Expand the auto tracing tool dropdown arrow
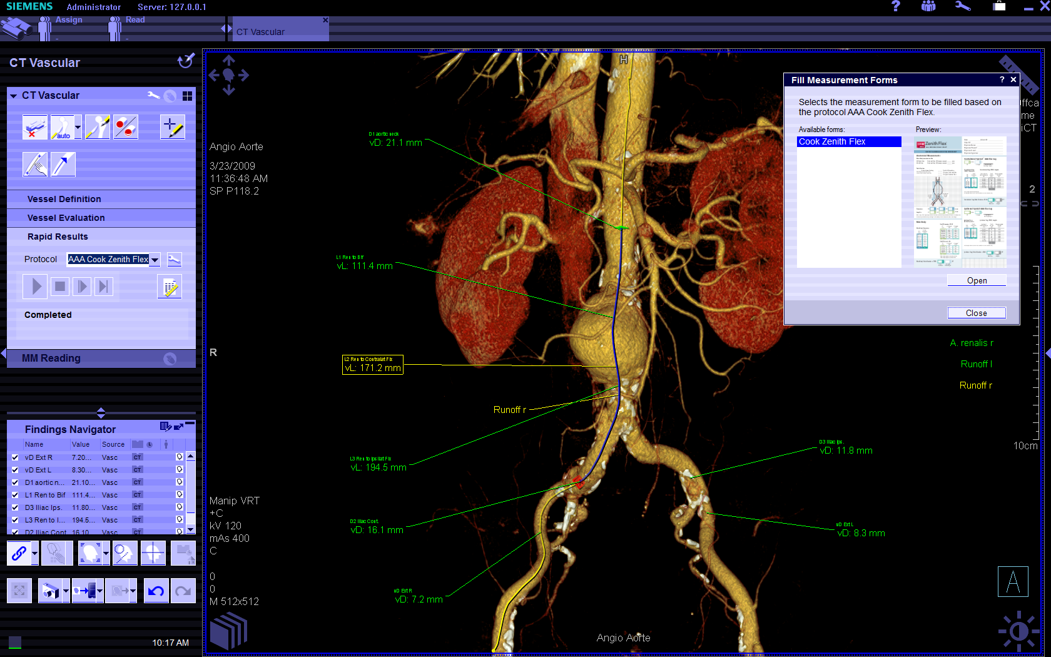Screen dimensions: 1051x657 pos(78,127)
